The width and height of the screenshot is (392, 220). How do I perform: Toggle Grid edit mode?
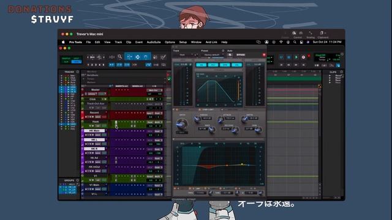coord(76,62)
